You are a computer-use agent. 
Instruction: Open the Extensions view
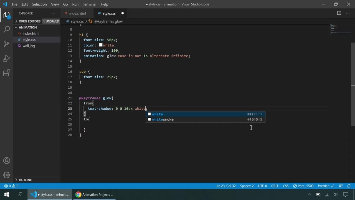pyautogui.click(x=7, y=73)
